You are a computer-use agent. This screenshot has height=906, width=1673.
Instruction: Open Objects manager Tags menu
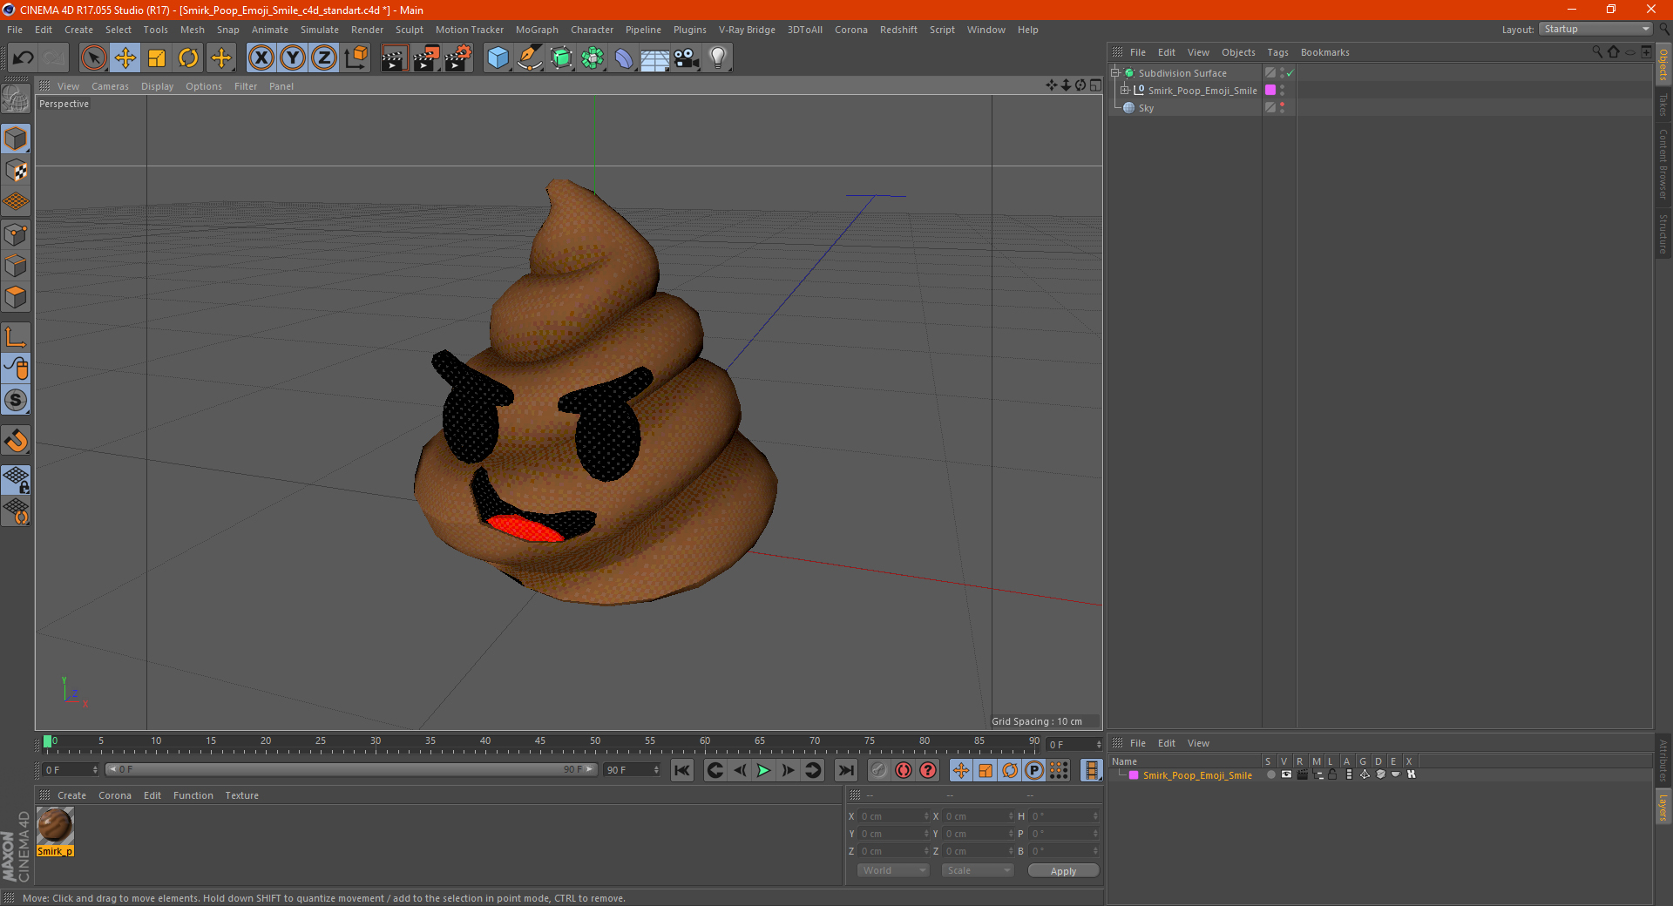(1277, 52)
